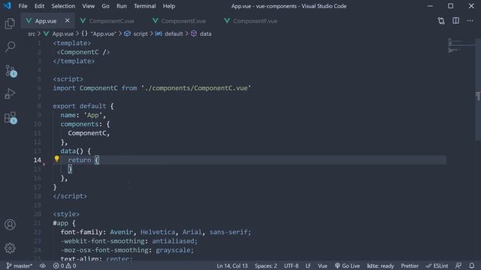The height and width of the screenshot is (270, 481).
Task: Click the '<style>' tag line
Action: pyautogui.click(x=66, y=214)
